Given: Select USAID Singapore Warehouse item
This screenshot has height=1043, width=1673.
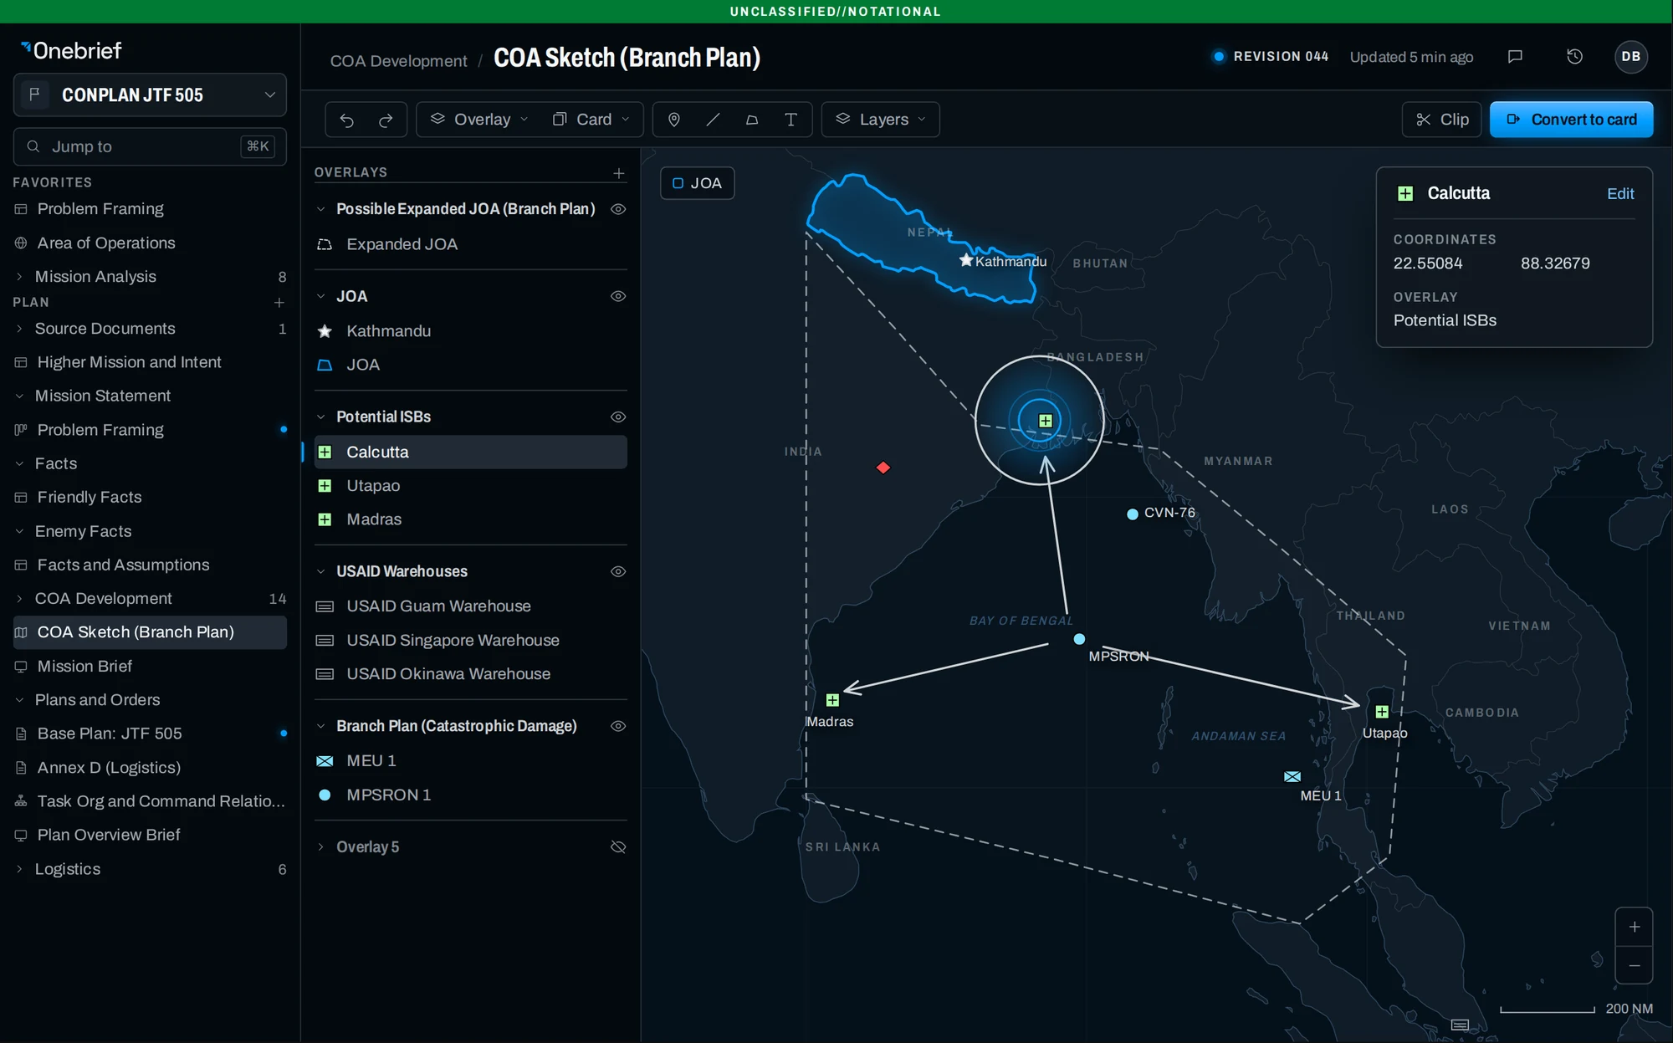Looking at the screenshot, I should [x=471, y=640].
